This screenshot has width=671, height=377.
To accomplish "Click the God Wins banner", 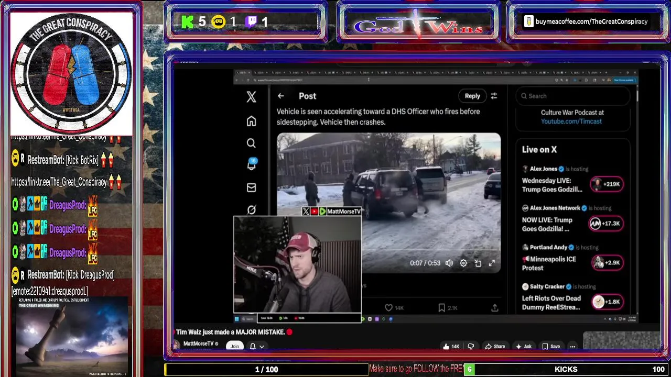I will pos(418,25).
